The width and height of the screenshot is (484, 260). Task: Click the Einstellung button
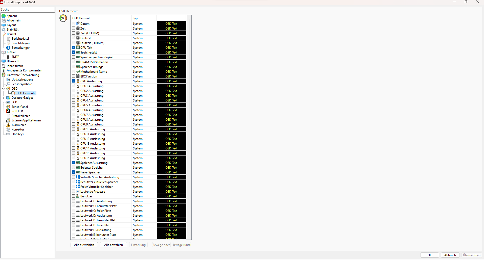[138, 245]
